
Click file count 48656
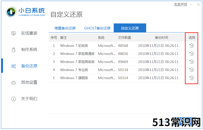[123, 54]
